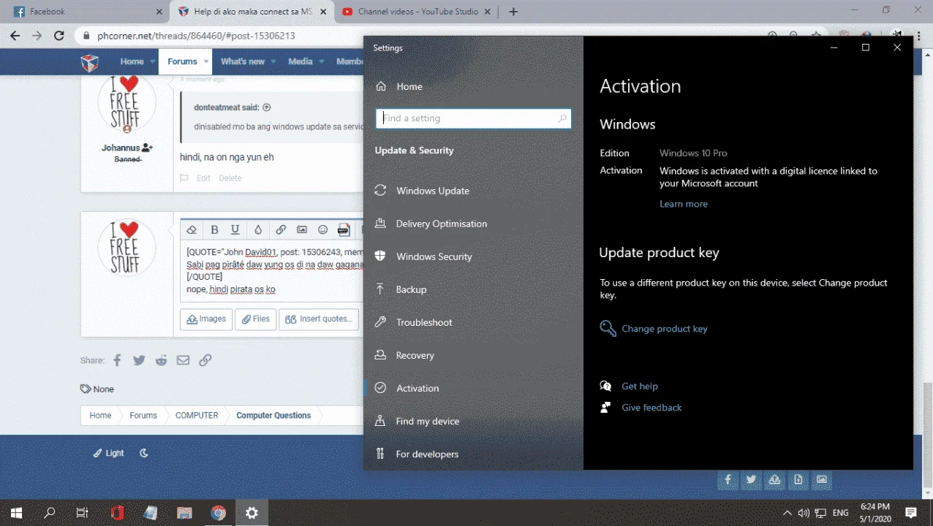Open text color droplet in editor

[257, 229]
